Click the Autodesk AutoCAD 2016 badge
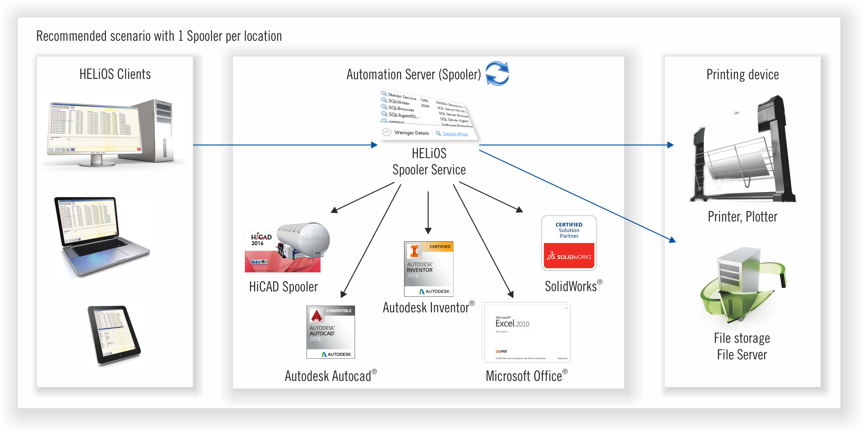864x432 pixels. [x=330, y=332]
